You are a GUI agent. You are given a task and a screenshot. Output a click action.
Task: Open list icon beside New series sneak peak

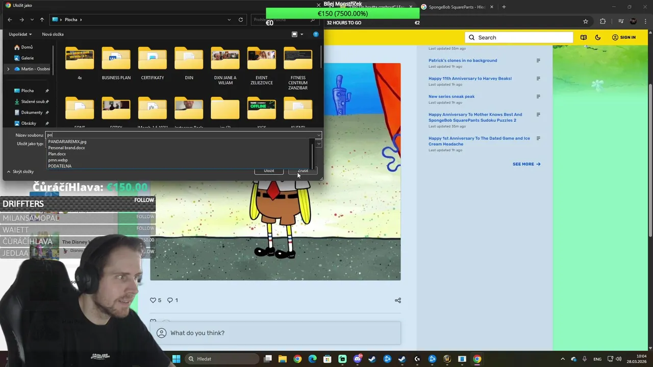(538, 97)
